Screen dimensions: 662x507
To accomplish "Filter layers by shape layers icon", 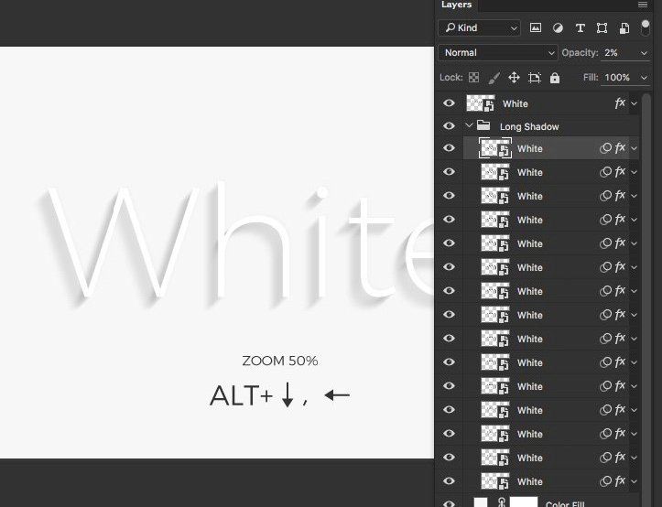I will pos(602,28).
